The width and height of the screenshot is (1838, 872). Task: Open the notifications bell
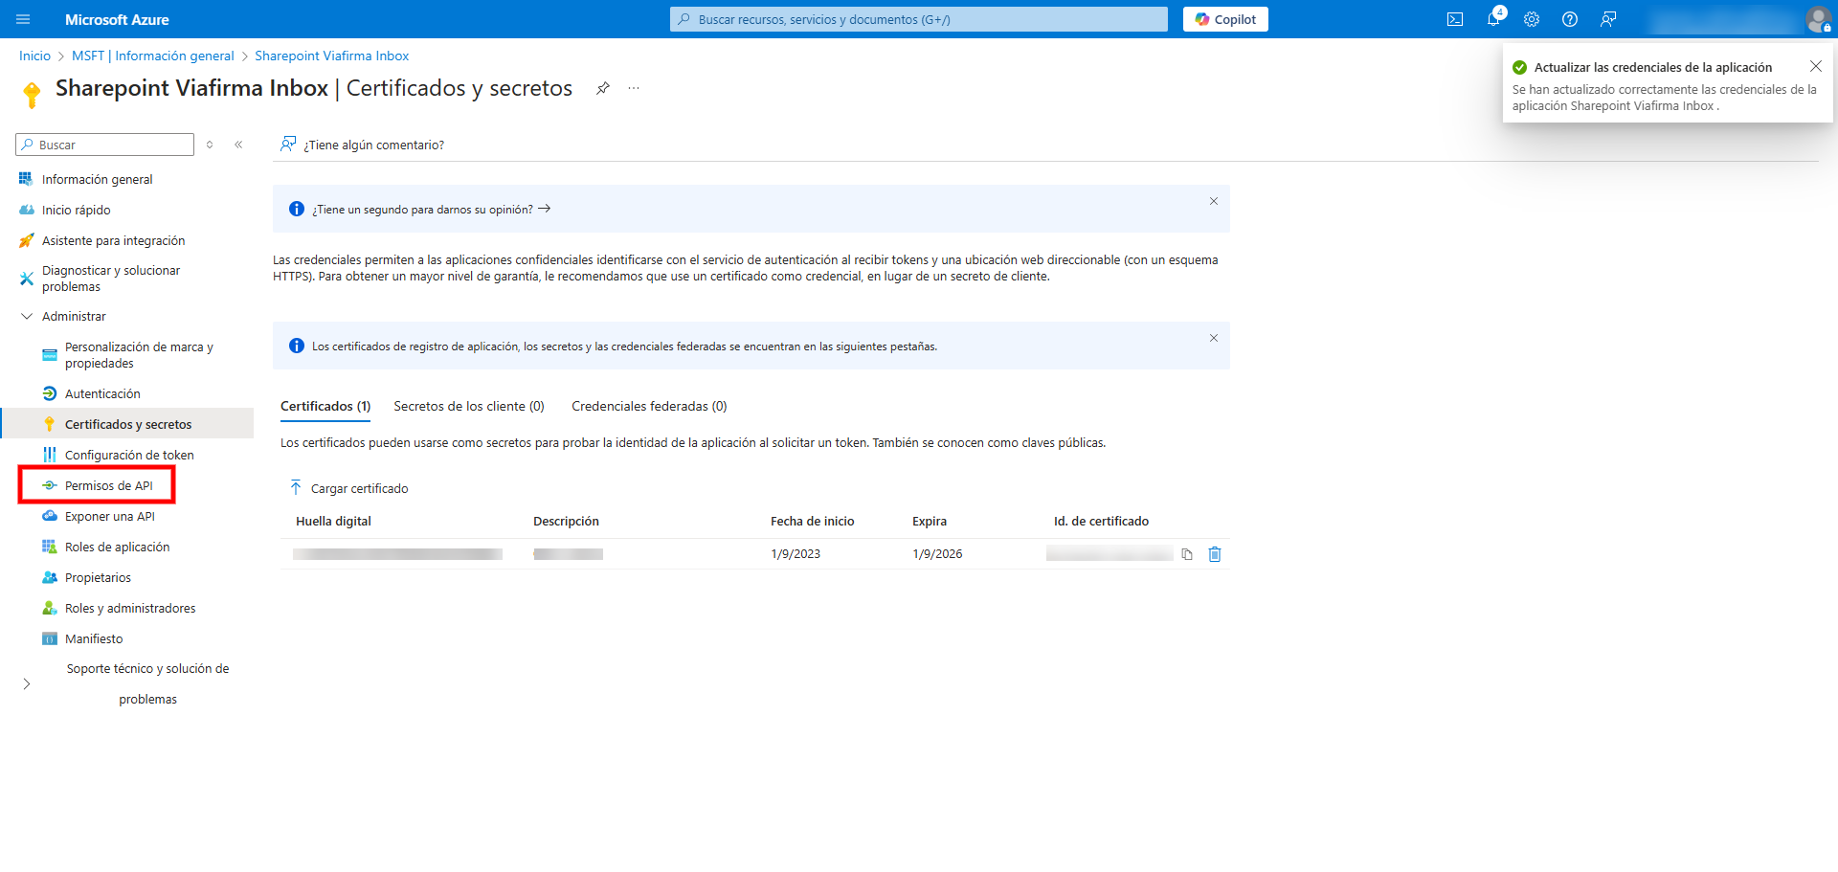pos(1493,19)
